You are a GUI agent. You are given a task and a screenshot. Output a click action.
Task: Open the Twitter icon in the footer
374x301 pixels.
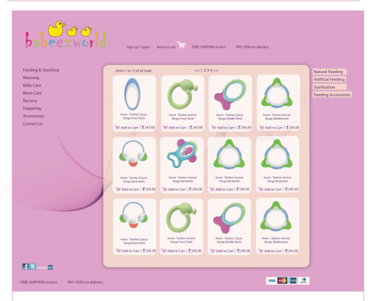click(x=33, y=267)
